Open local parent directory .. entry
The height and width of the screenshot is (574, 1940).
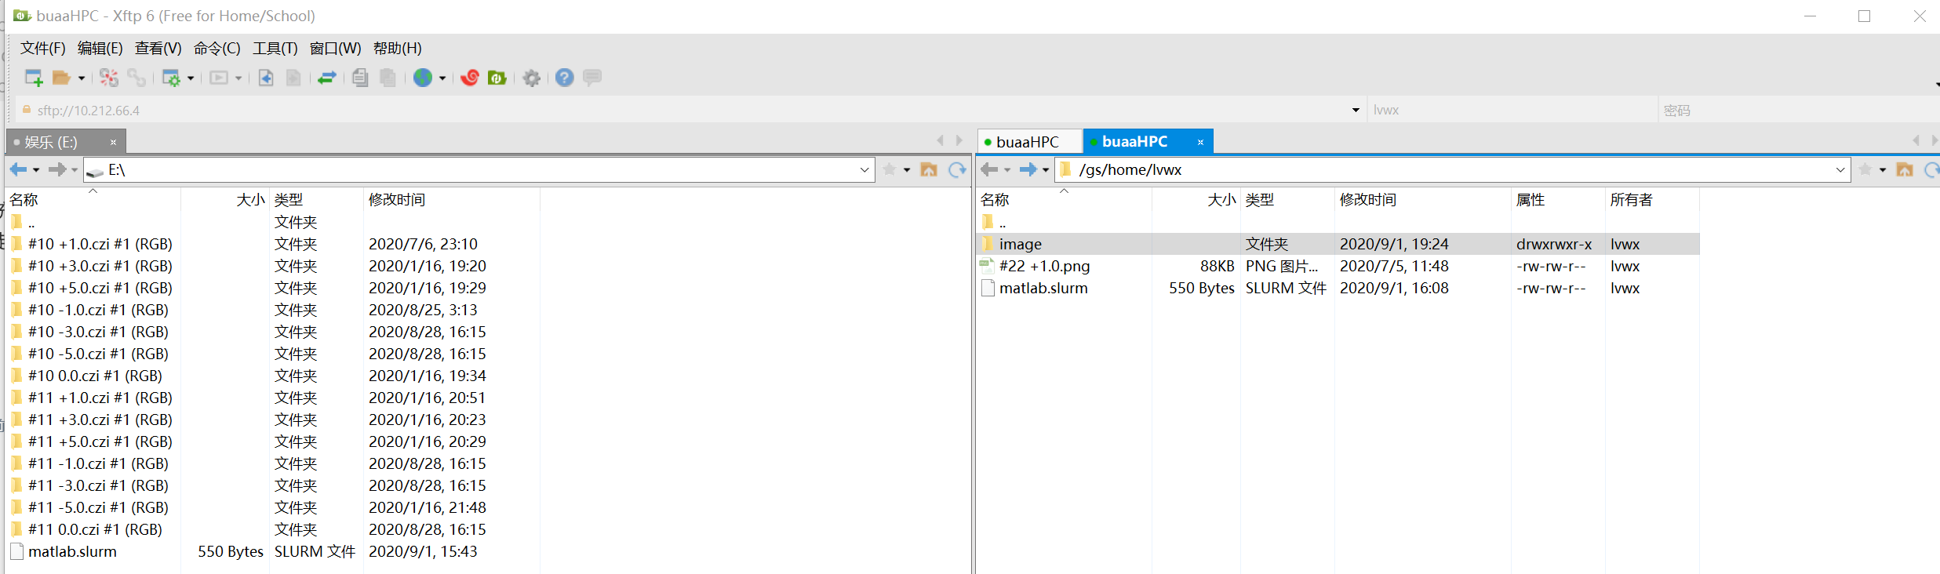(273, 222)
